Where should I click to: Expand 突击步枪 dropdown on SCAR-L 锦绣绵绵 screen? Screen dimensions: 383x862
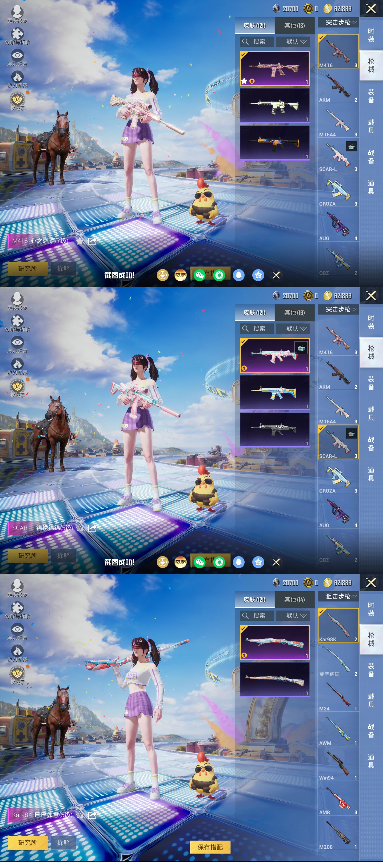(x=338, y=310)
